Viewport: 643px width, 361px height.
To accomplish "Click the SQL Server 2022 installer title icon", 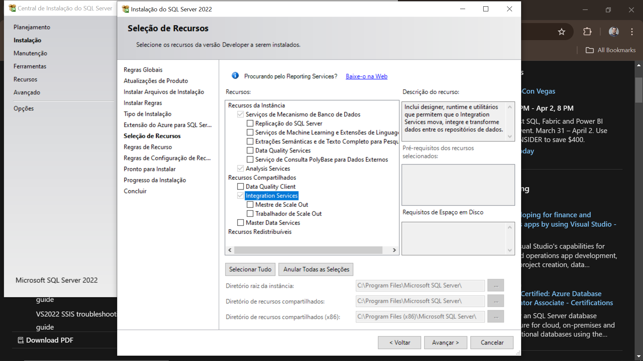I will coord(126,9).
